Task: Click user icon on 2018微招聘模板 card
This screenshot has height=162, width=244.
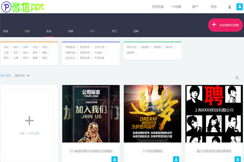Action: tap(176, 159)
